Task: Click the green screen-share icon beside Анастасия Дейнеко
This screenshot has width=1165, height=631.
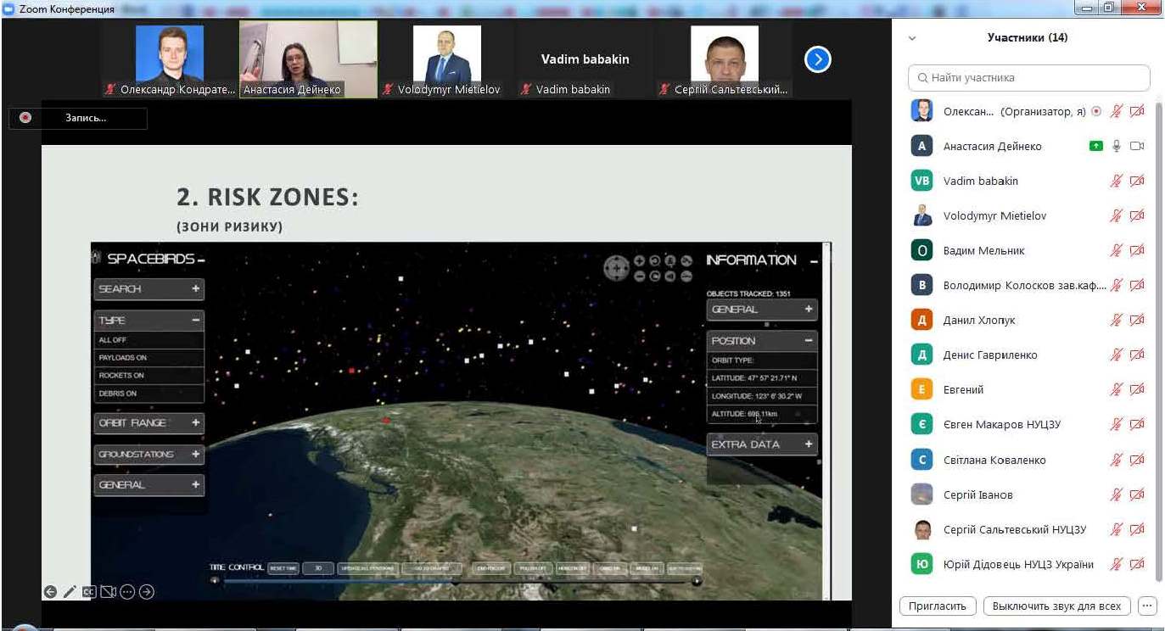Action: (x=1096, y=146)
